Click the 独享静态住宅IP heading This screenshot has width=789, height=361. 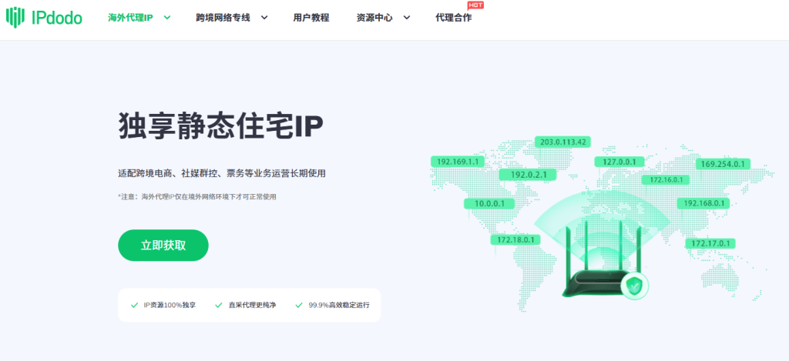click(x=220, y=127)
